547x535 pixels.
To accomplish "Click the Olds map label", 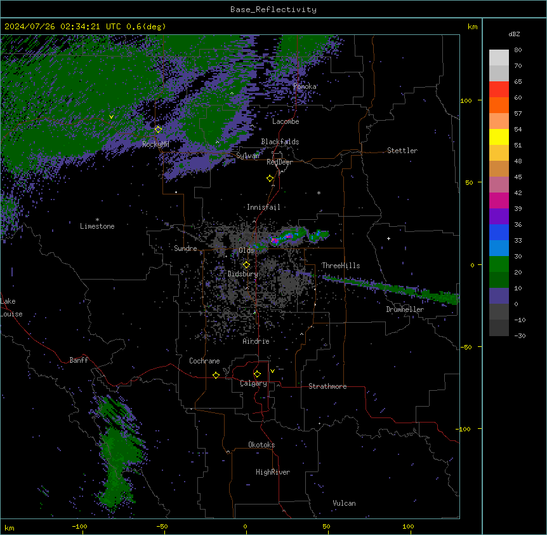I will click(x=246, y=250).
